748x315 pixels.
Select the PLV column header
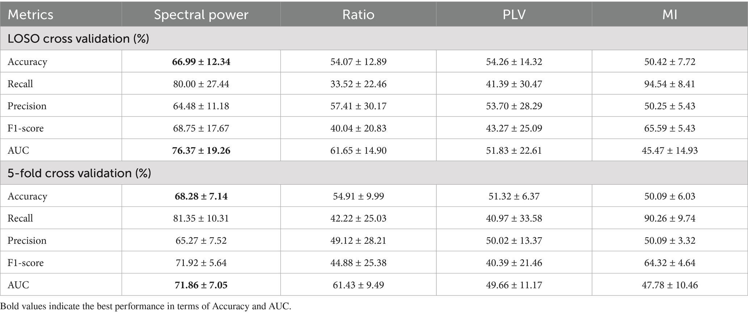pyautogui.click(x=514, y=14)
